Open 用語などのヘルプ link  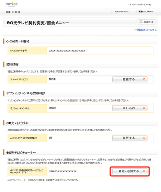point(146,30)
